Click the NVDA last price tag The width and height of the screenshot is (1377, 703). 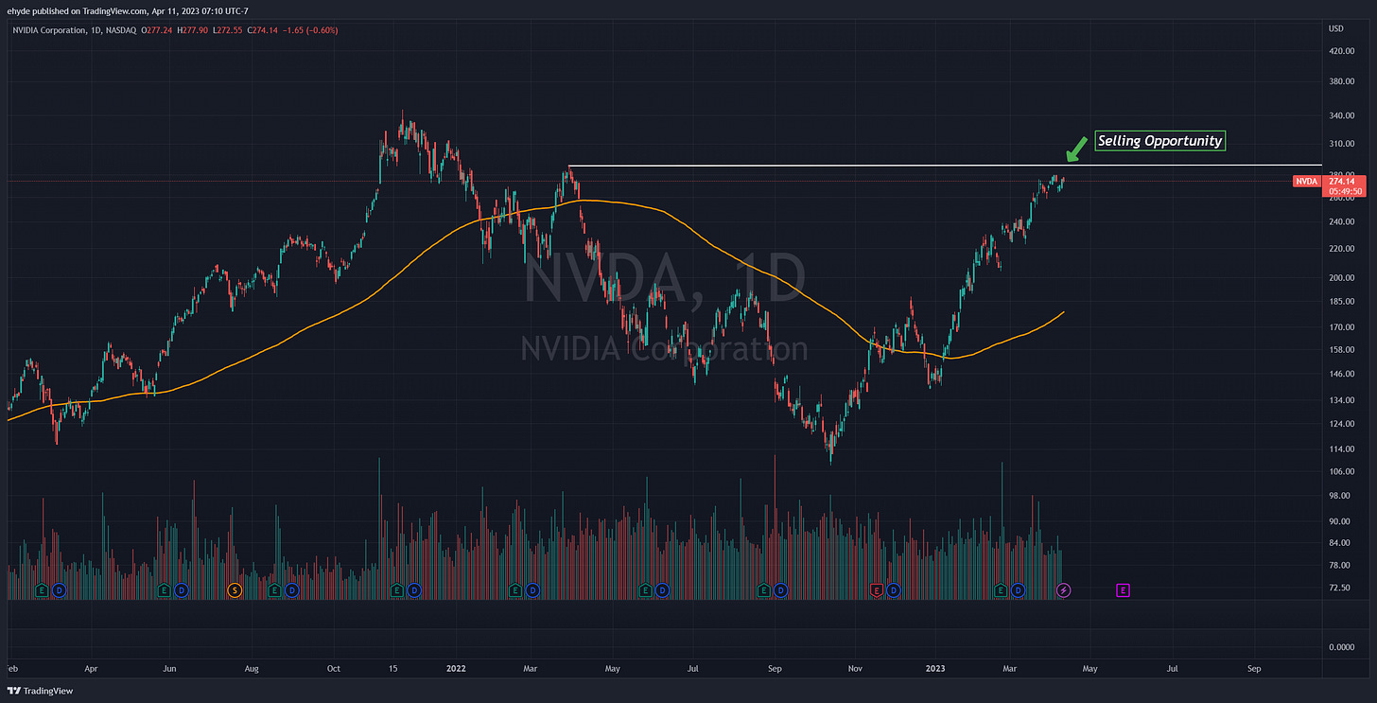pos(1306,181)
